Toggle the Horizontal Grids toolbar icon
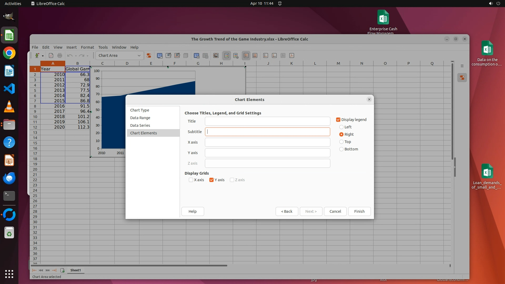The width and height of the screenshot is (505, 284). coord(246,55)
